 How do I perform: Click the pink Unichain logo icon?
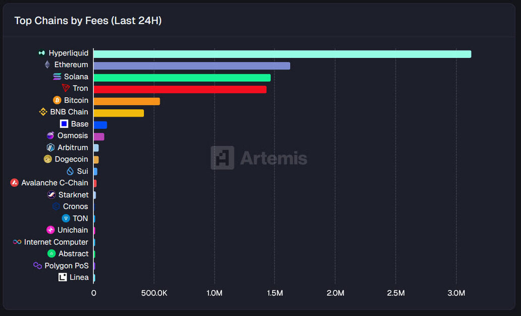(x=50, y=230)
